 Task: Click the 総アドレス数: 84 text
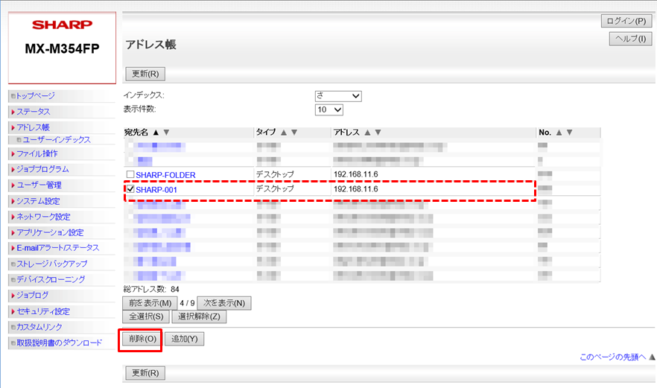point(151,289)
